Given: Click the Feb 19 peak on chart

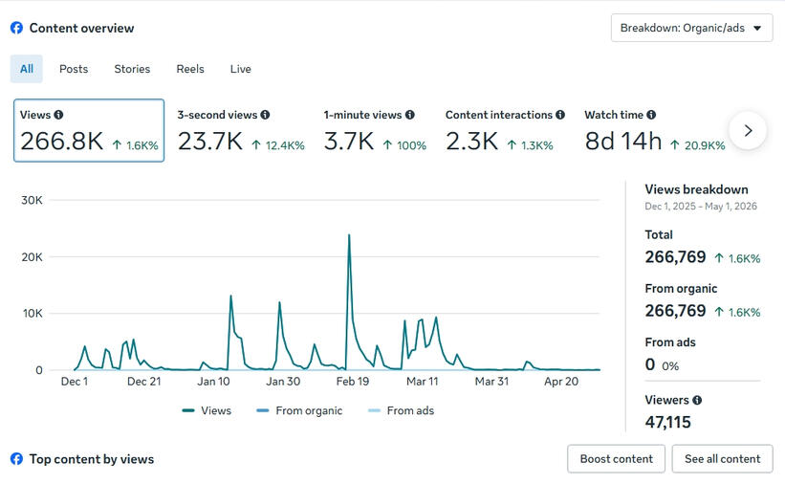Looking at the screenshot, I should click(x=349, y=235).
